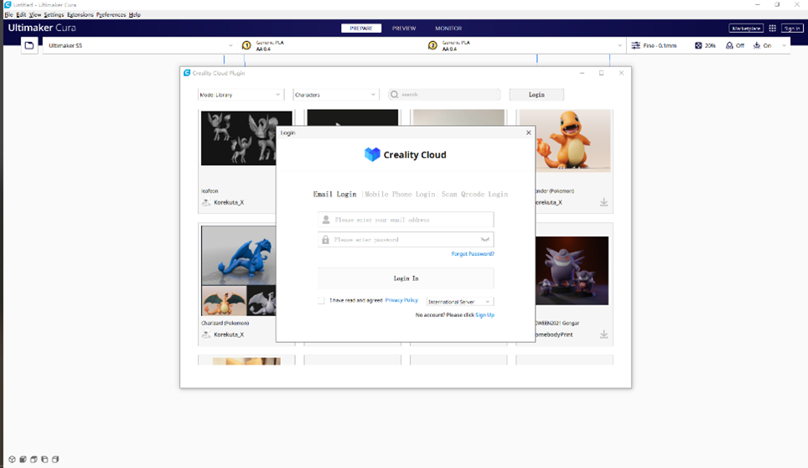
Task: Close the Login dialog
Action: (x=528, y=133)
